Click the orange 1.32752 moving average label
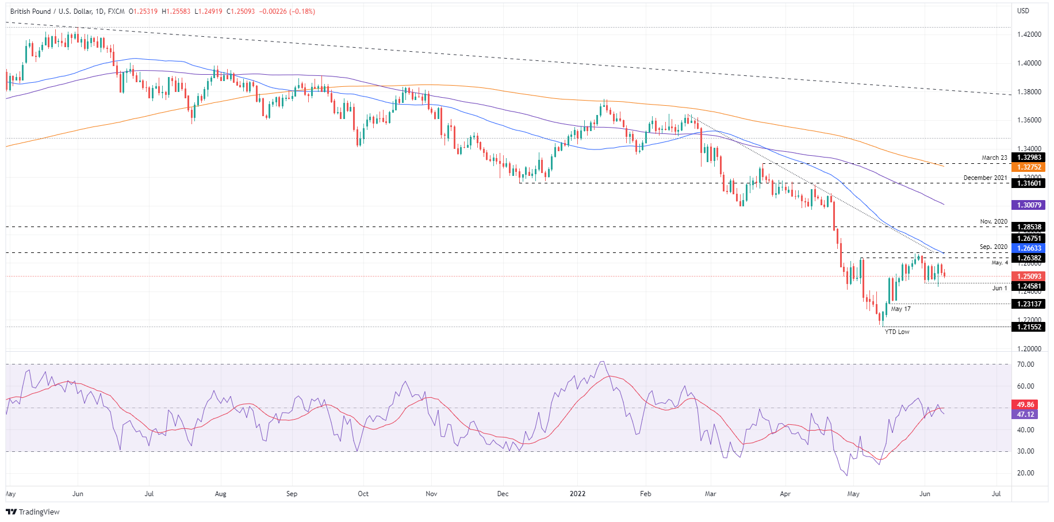 click(1029, 167)
